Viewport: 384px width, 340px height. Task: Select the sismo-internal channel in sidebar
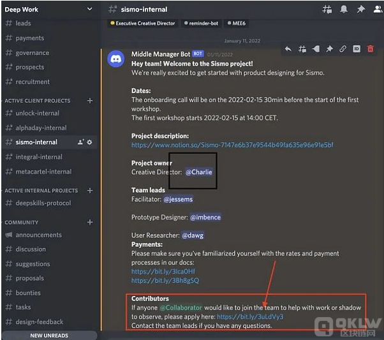49,142
